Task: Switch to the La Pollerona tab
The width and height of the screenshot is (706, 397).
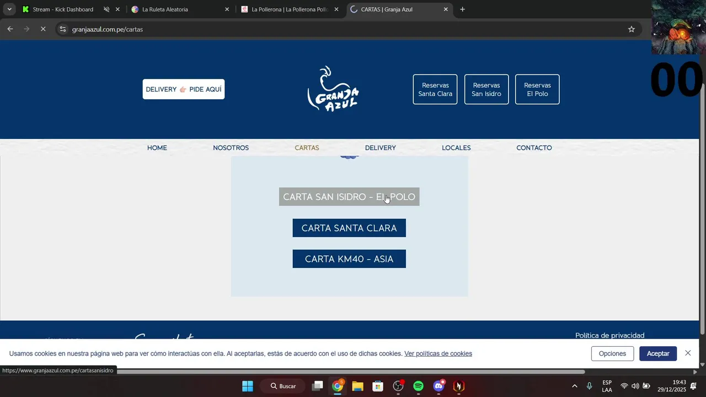Action: click(x=289, y=9)
